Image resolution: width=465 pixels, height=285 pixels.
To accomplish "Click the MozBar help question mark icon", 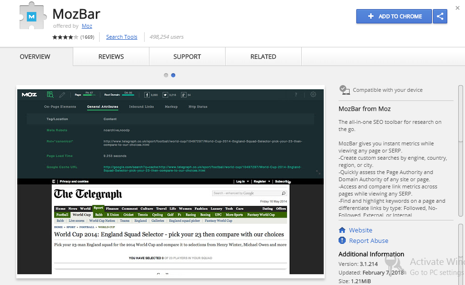I will 295,95.
